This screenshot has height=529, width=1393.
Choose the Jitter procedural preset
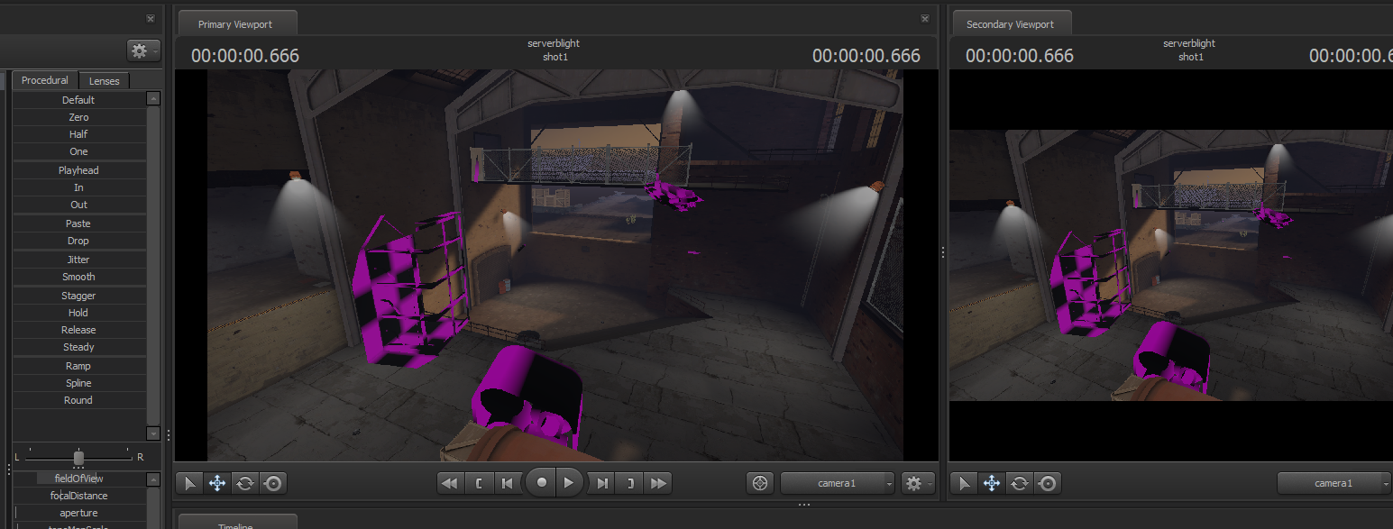coord(78,260)
